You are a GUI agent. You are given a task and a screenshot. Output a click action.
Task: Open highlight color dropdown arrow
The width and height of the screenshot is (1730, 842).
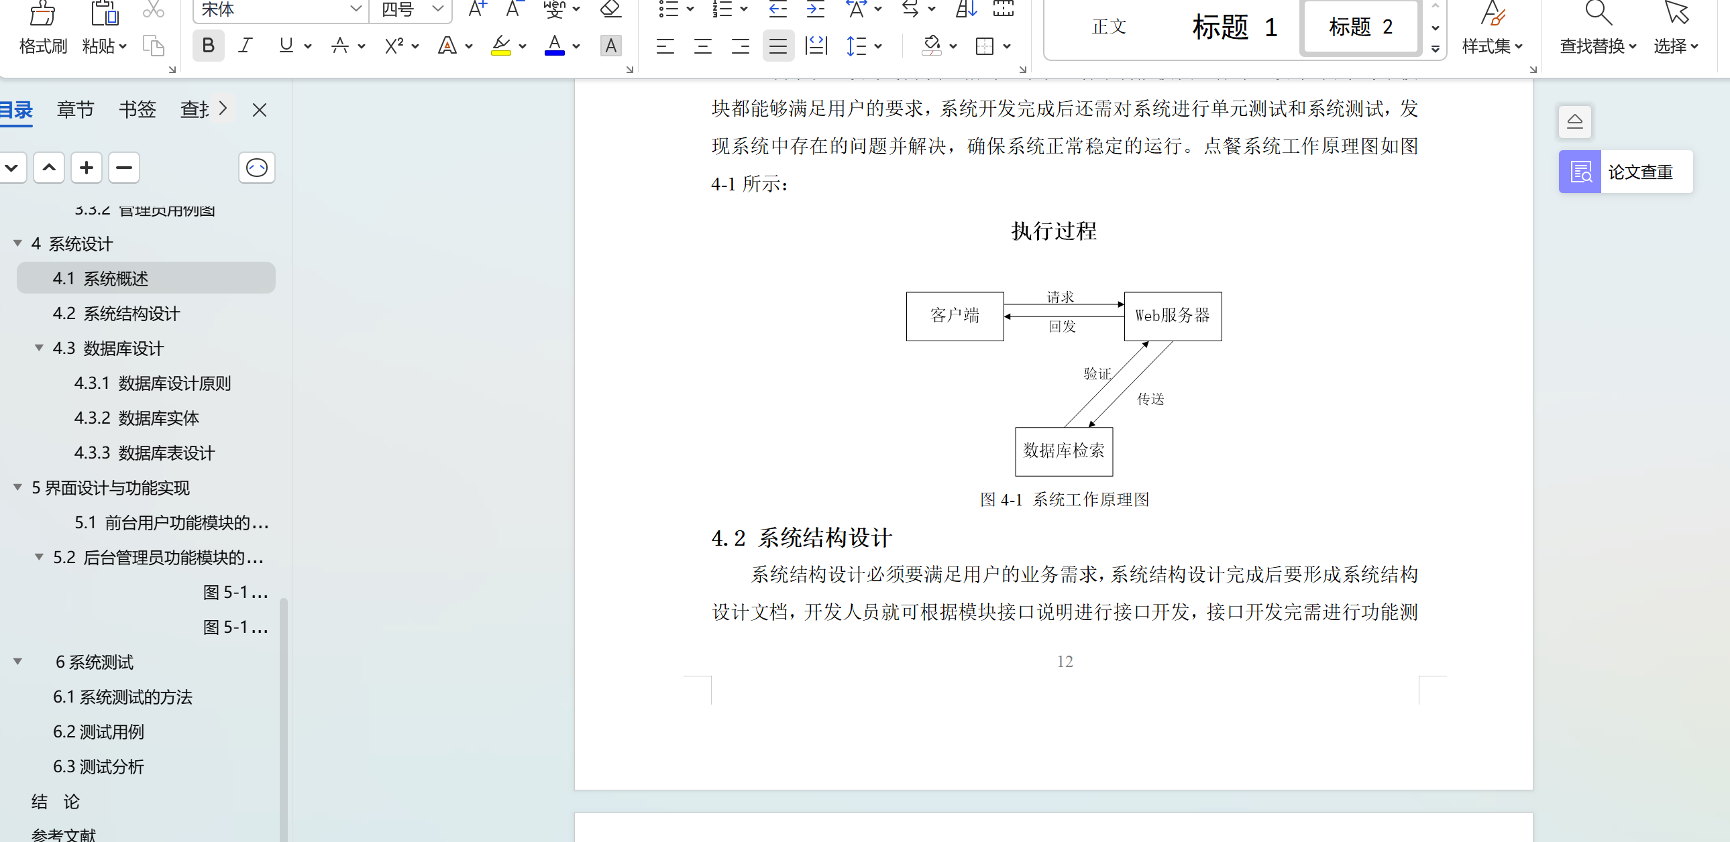(523, 46)
